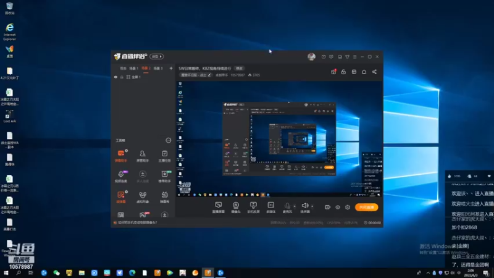Open the mail icon in title bar

324,57
